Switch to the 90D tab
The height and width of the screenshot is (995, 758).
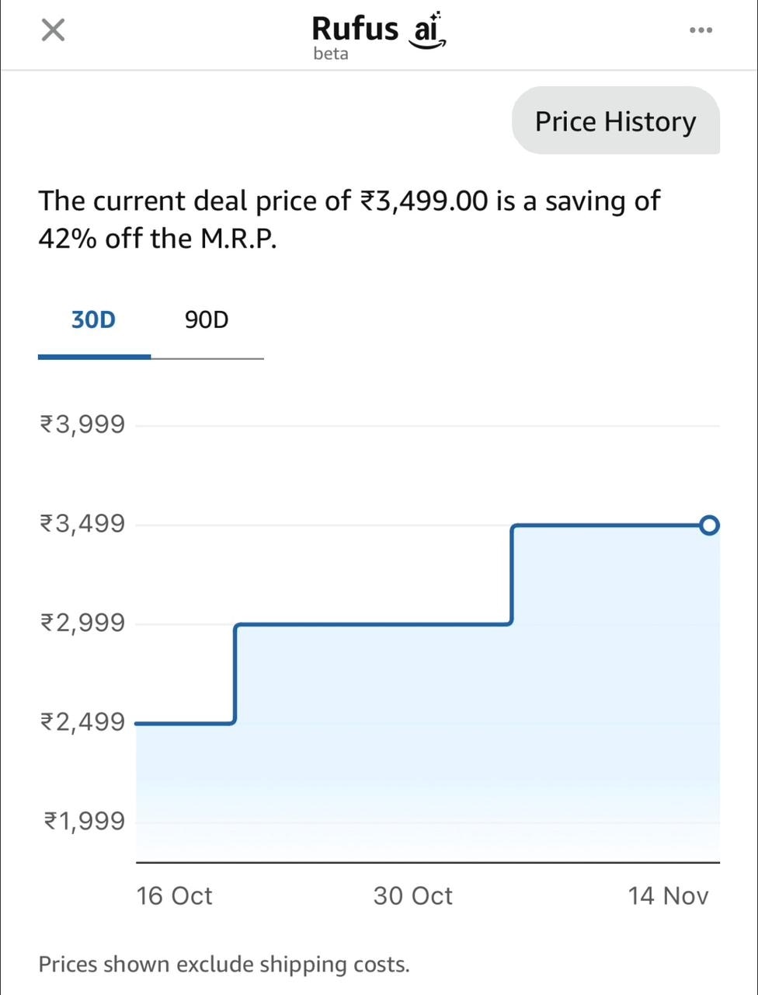pos(207,319)
